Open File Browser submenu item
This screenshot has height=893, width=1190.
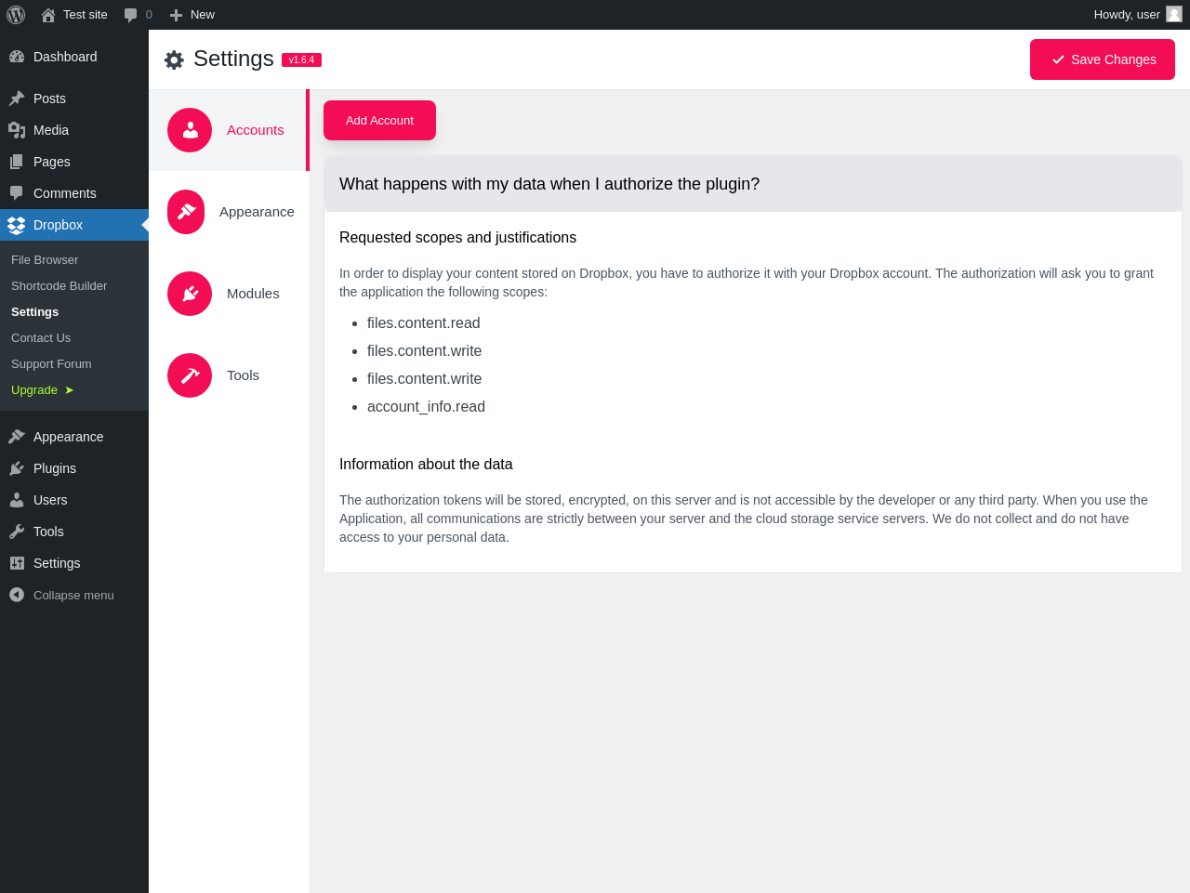(45, 260)
